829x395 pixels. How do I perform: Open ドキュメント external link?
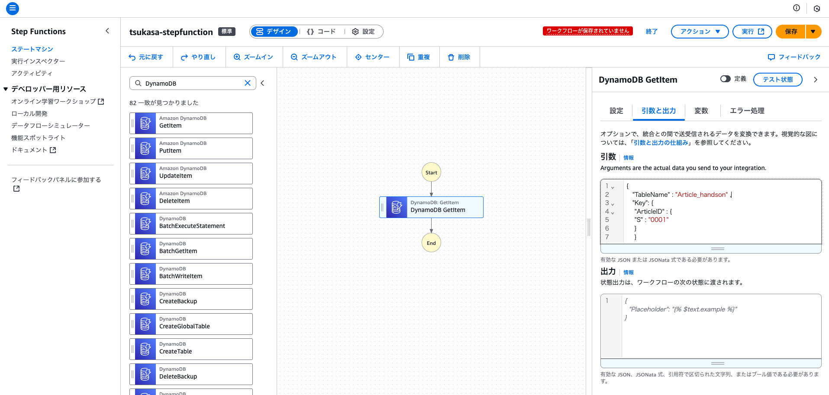(x=34, y=150)
